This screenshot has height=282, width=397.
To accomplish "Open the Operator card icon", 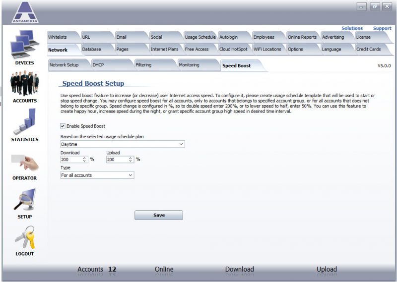I will (x=24, y=162).
